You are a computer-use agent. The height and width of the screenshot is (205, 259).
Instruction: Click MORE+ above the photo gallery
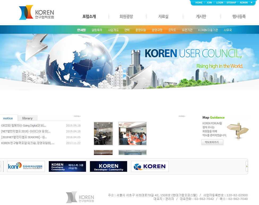click(182, 116)
